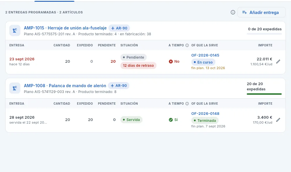291x172 pixels.
Task: Click fin plan. 13 oct 2026 text
Action: coord(208,68)
